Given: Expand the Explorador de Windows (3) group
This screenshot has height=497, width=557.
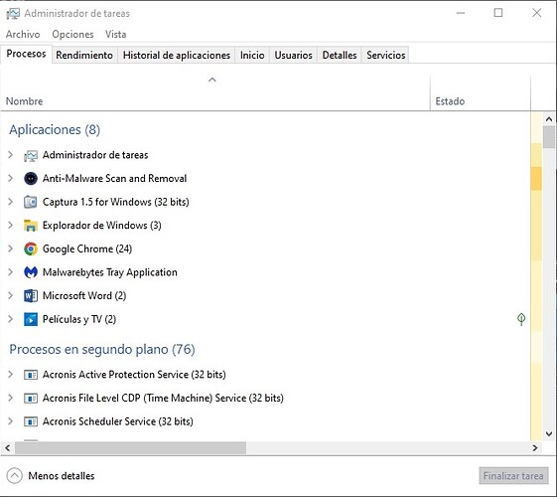Looking at the screenshot, I should point(11,225).
